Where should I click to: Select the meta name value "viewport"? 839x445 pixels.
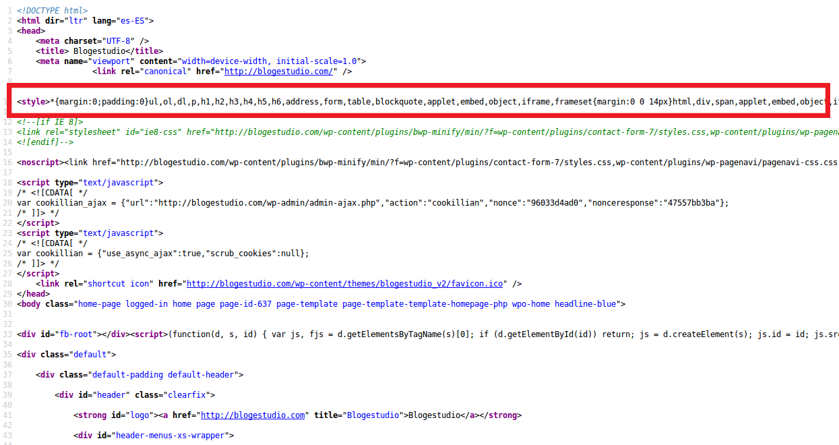pyautogui.click(x=112, y=61)
